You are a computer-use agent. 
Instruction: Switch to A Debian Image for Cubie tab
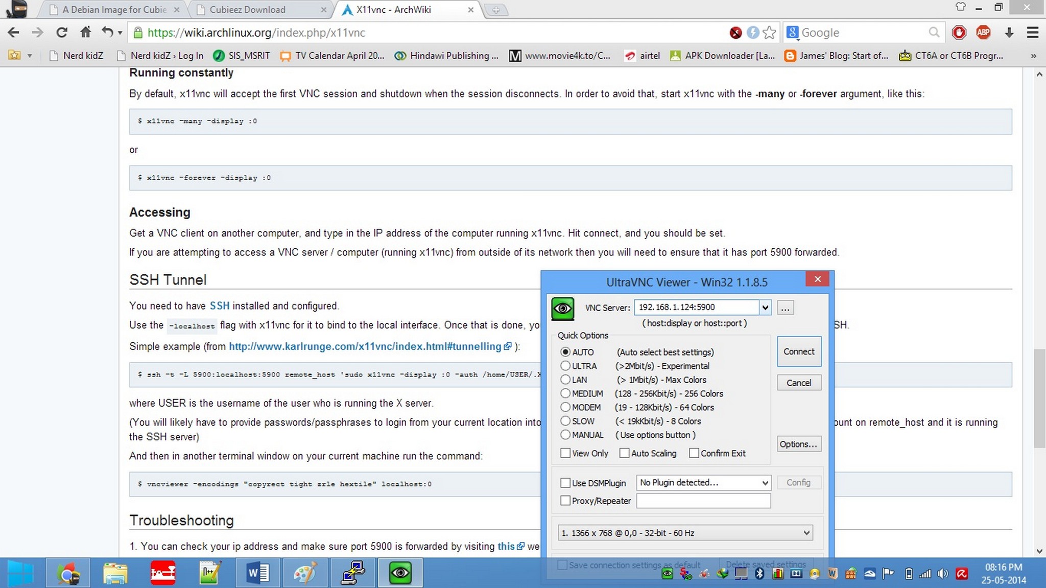(x=114, y=10)
